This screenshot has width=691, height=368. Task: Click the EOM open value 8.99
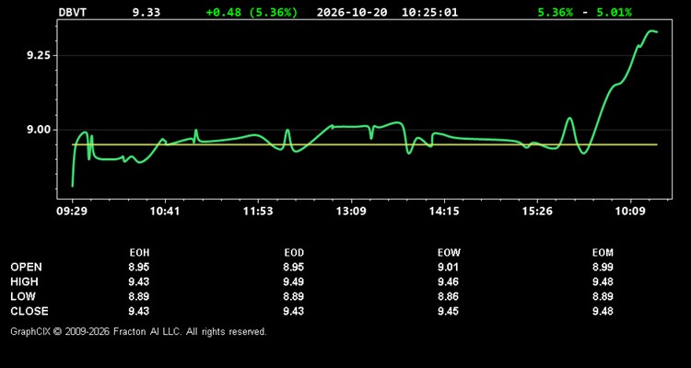pos(603,267)
